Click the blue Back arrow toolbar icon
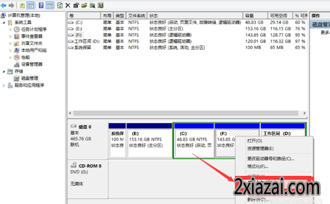The width and height of the screenshot is (330, 204). tap(3, 6)
